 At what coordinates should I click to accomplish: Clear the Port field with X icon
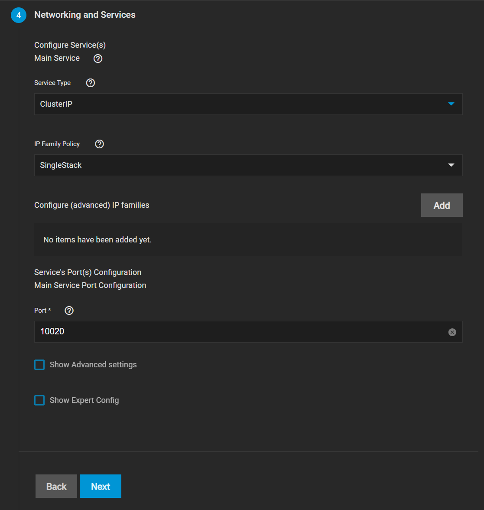coord(452,332)
